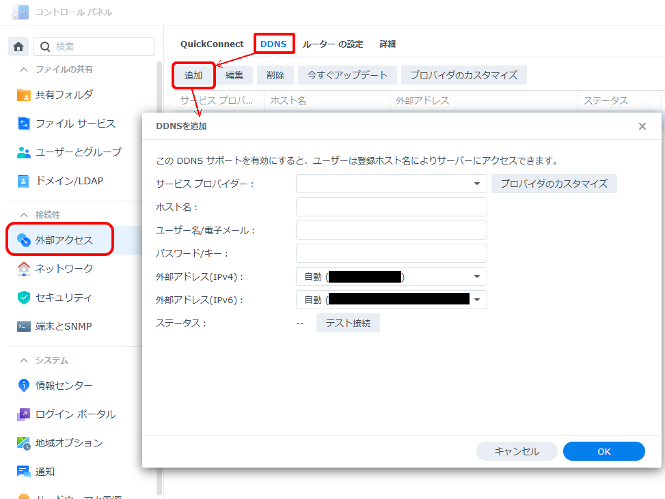Viewport: 665px width, 499px height.
Task: Click the test connection (テスト接続) button
Action: 348,323
